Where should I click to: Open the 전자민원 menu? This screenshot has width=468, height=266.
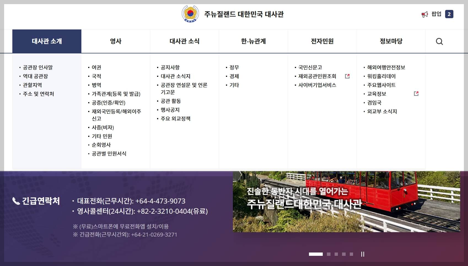pos(322,41)
